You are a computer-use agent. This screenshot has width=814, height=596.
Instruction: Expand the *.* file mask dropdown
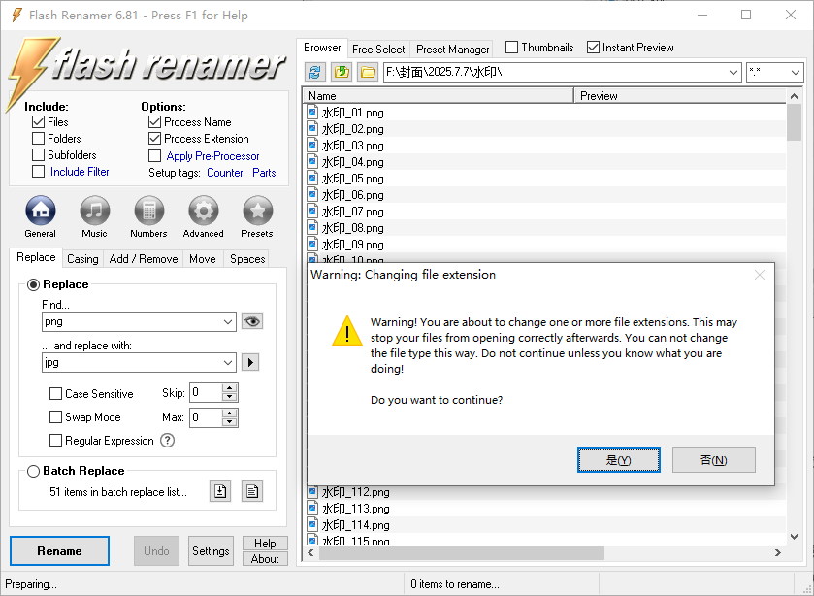[796, 72]
